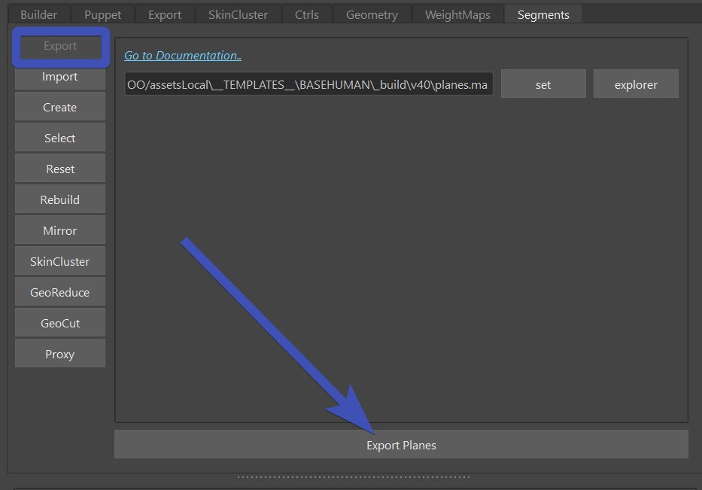Switch to the Builder tab
Screen dimensions: 702x490
pyautogui.click(x=38, y=14)
